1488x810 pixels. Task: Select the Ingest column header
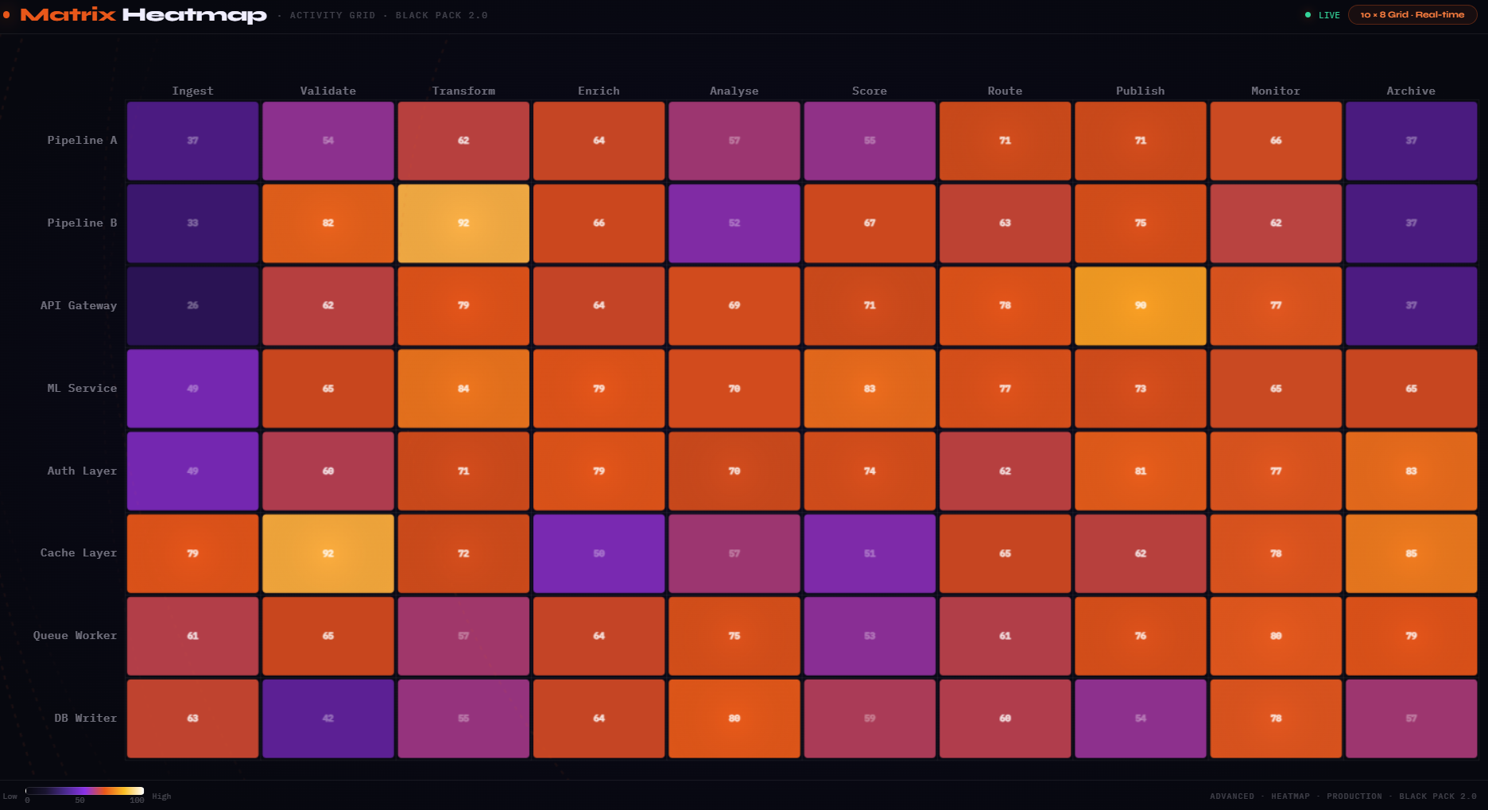tap(192, 91)
